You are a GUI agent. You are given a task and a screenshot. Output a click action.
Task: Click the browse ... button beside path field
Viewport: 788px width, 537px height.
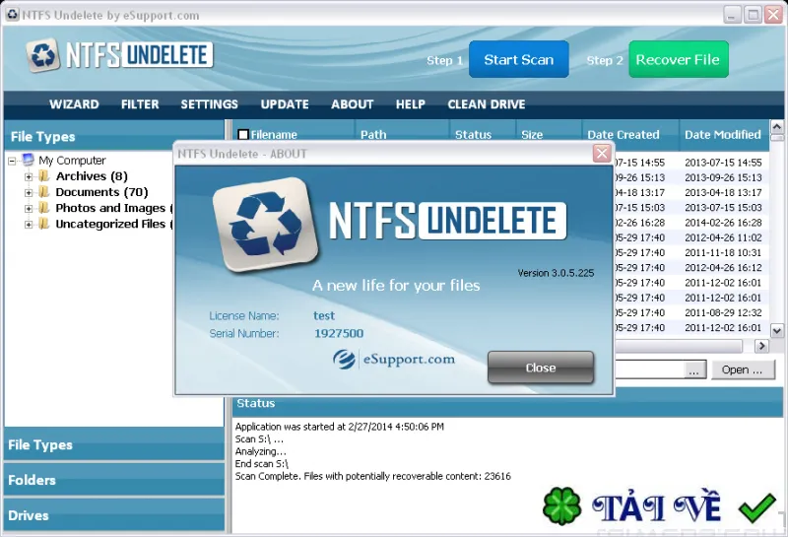click(693, 370)
